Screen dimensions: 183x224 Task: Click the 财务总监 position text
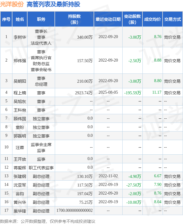click(x=41, y=64)
